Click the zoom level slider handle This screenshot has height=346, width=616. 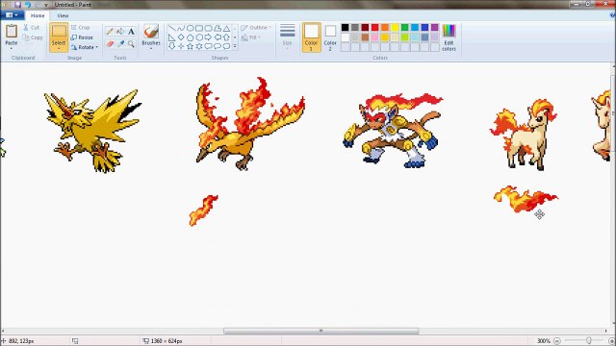click(x=588, y=340)
